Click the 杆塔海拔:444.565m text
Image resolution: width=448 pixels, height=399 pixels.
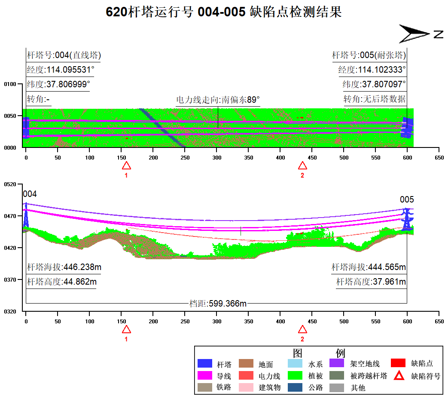coord(369,267)
